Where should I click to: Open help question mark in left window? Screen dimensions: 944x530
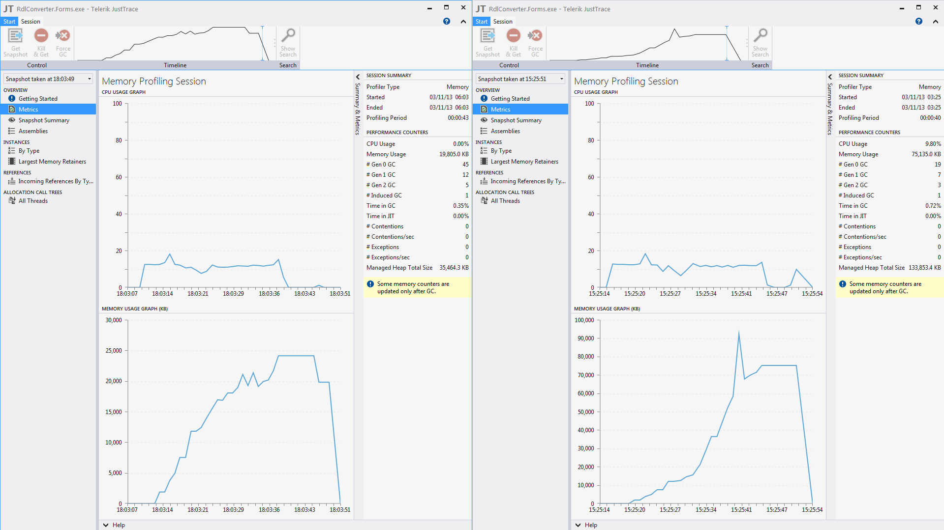pyautogui.click(x=446, y=21)
